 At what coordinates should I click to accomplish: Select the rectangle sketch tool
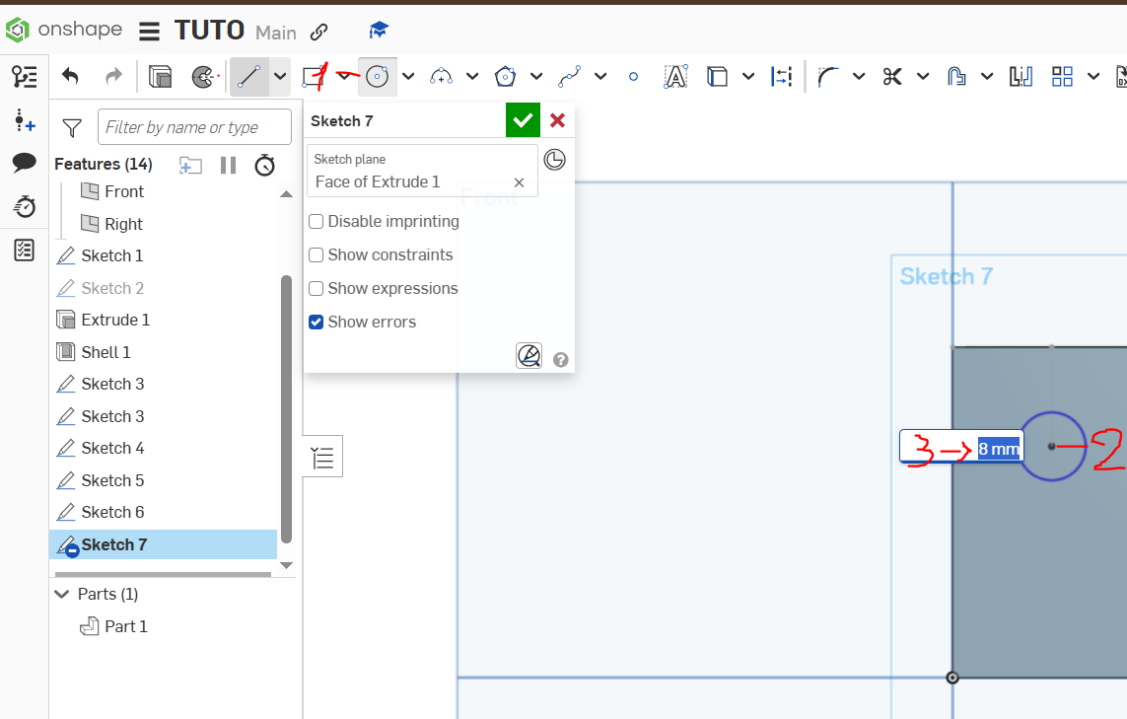click(315, 76)
